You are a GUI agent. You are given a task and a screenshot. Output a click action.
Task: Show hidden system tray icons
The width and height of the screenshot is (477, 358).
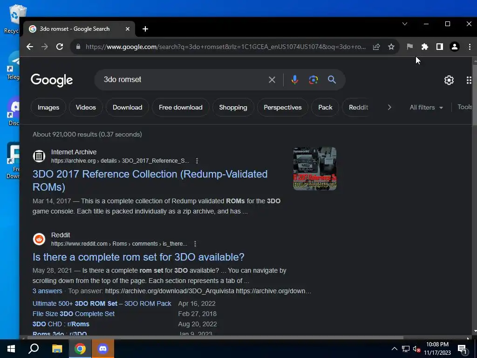point(394,349)
